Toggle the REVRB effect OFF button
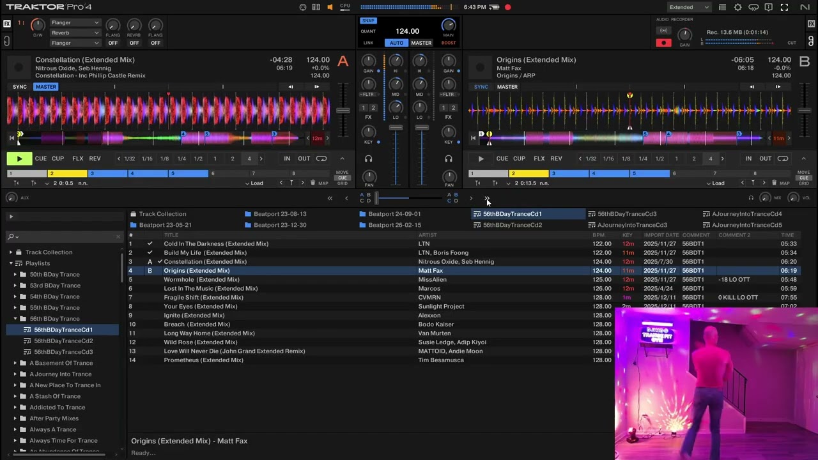The height and width of the screenshot is (460, 818). pos(134,43)
